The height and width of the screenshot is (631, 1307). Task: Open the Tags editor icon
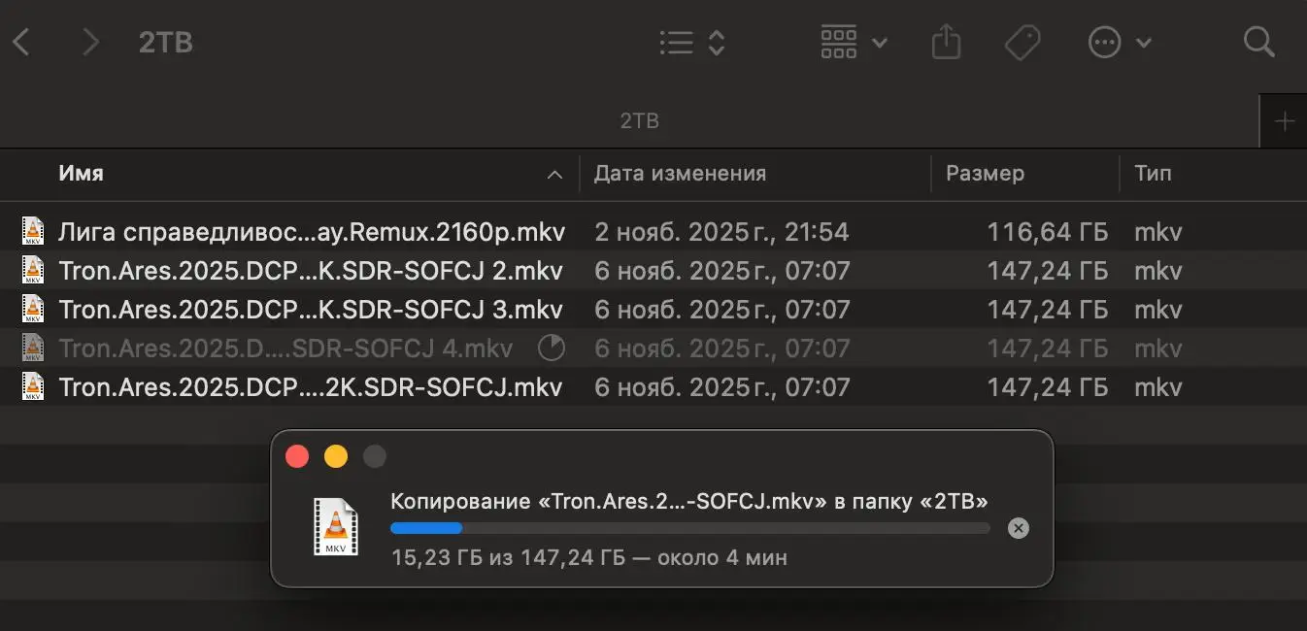click(1022, 43)
